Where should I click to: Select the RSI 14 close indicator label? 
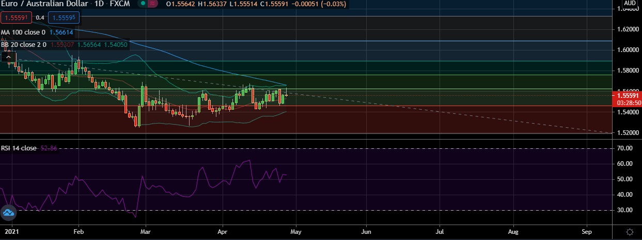coord(19,148)
